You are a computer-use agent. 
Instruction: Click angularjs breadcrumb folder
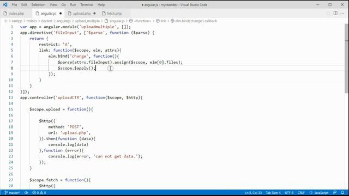tap(63, 21)
